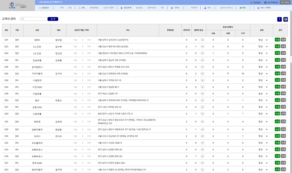Open the 거래내역 submenu
The image size is (292, 173).
coord(194,8)
